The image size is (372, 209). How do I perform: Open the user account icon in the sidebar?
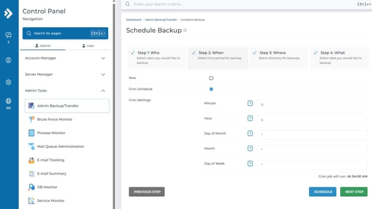click(x=8, y=60)
